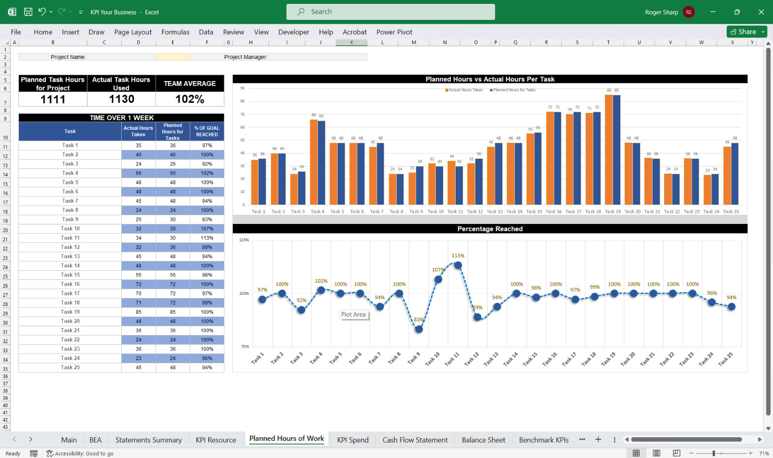The image size is (773, 458).
Task: Select Normal view icon in status bar
Action: (x=636, y=453)
